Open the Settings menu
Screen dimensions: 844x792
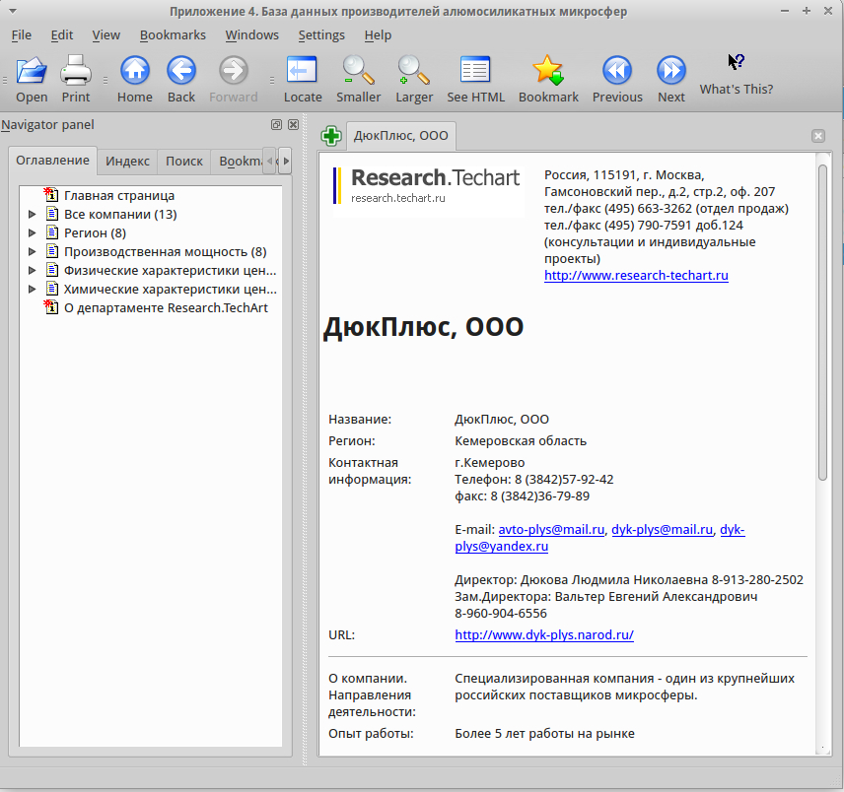point(321,34)
